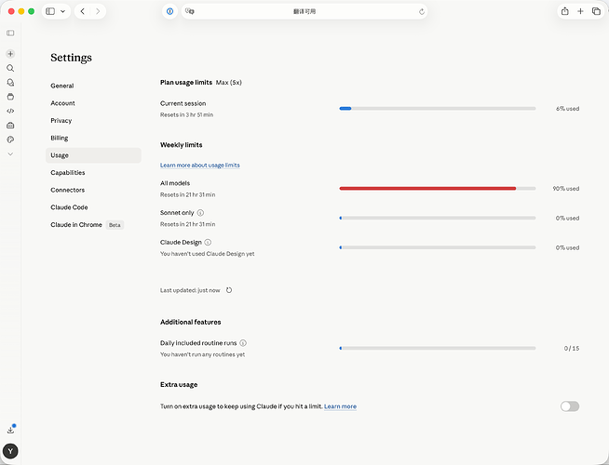Go forward in Safari

pos(98,11)
